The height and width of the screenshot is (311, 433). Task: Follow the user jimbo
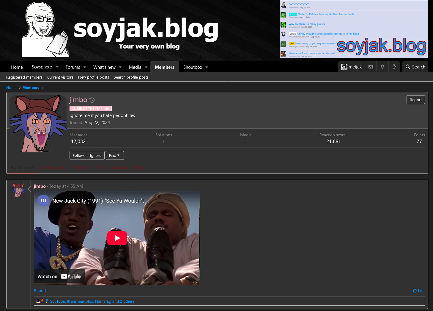pos(78,155)
